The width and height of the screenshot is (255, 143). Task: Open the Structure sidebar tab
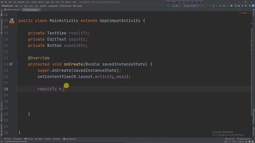(x=2, y=106)
